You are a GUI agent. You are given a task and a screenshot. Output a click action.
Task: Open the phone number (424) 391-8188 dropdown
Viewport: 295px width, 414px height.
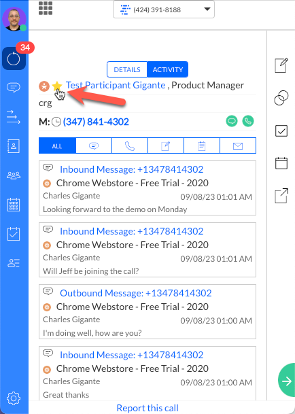click(164, 10)
